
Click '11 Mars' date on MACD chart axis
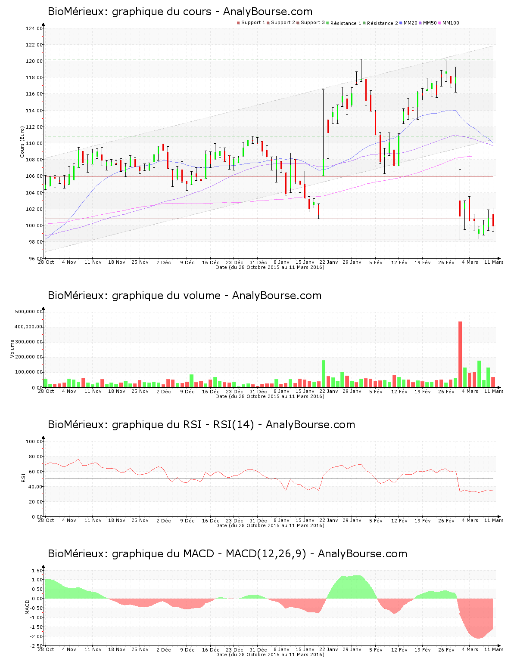click(x=494, y=650)
